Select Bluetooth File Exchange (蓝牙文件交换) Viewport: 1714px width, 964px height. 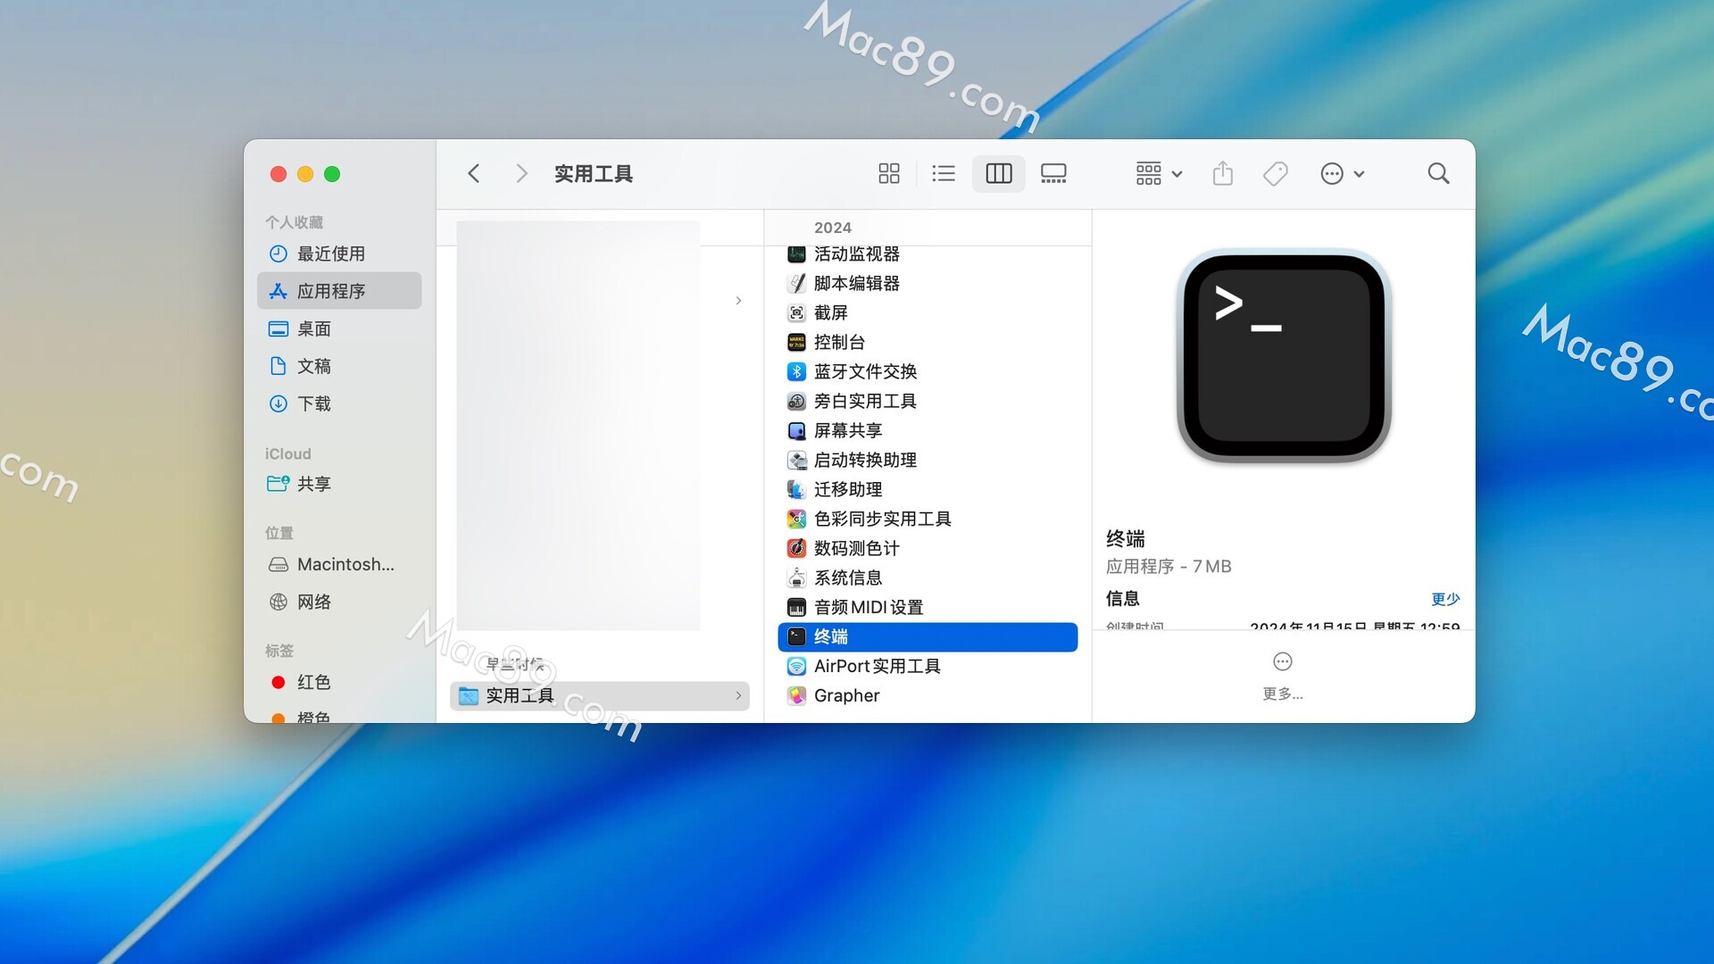click(864, 371)
